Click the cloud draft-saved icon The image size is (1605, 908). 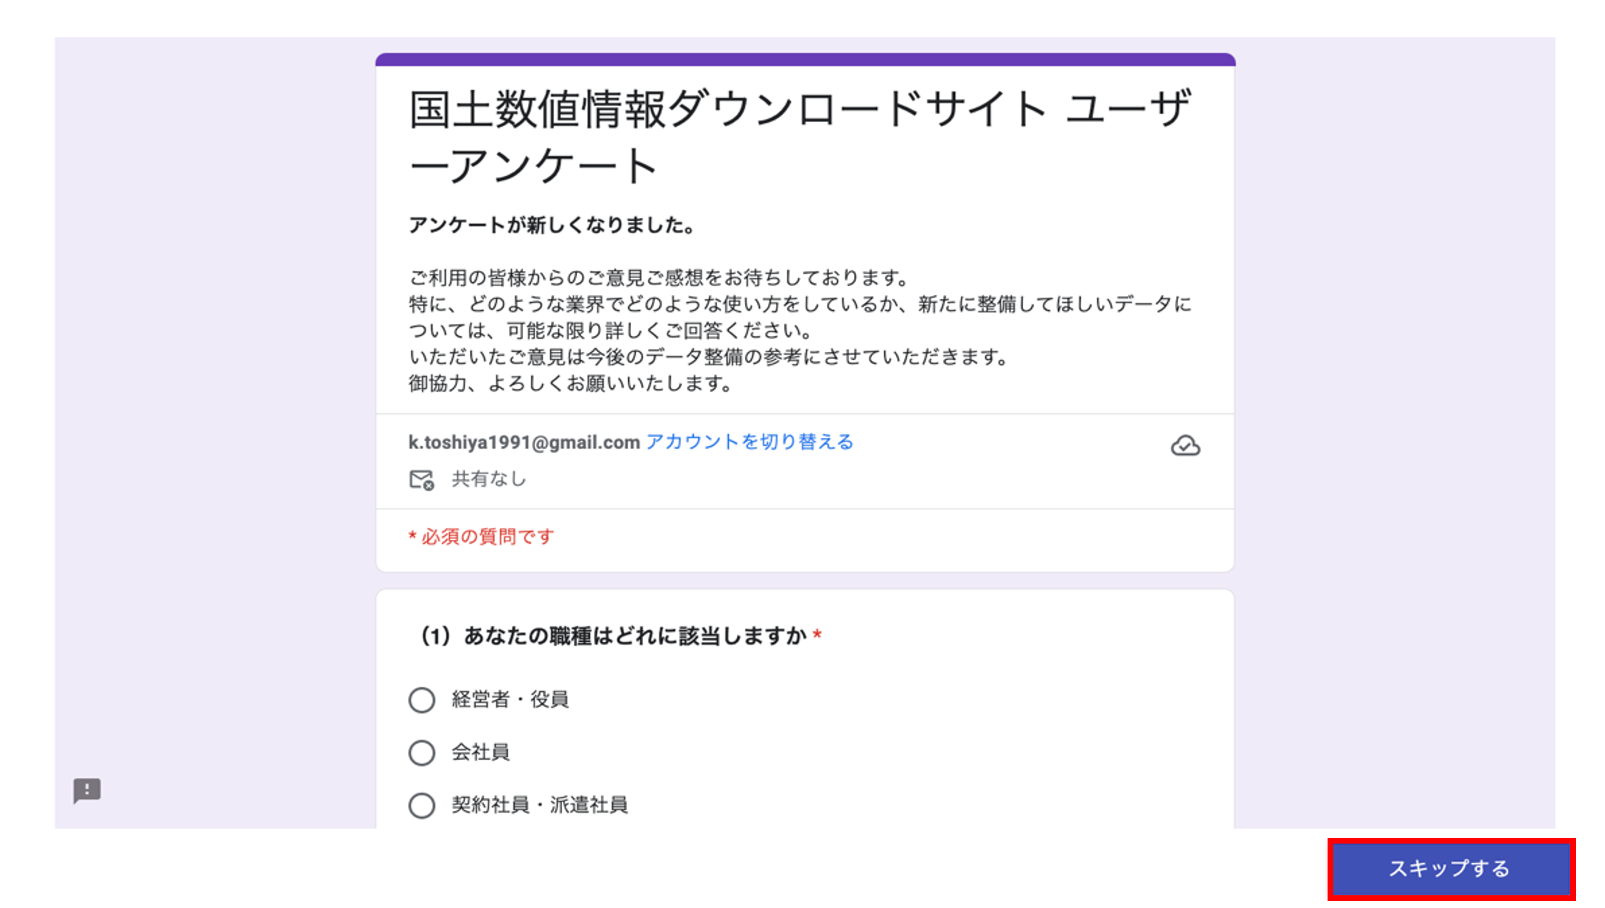1184,446
